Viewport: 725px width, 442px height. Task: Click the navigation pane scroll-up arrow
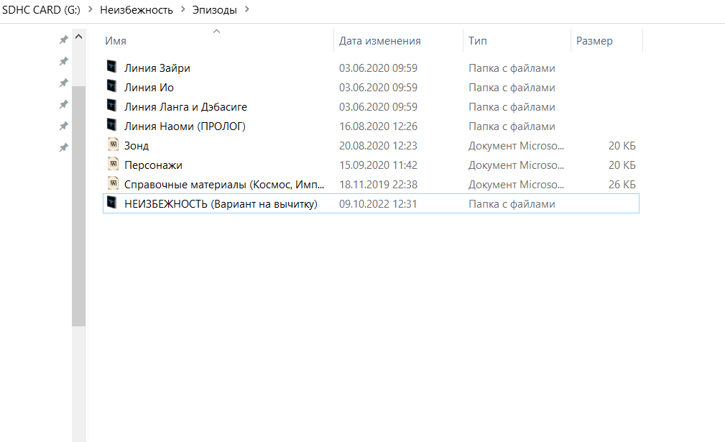tap(78, 37)
